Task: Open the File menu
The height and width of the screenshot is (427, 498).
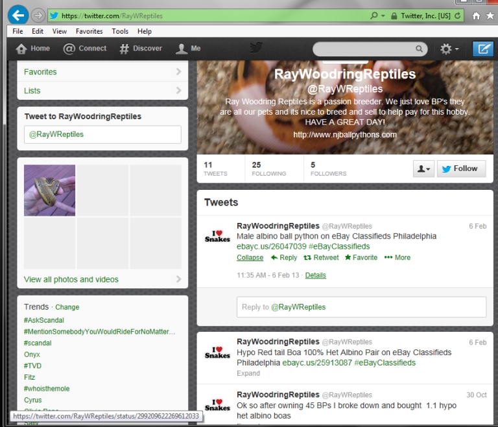Action: click(18, 31)
